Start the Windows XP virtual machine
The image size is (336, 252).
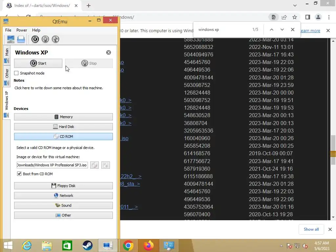click(x=38, y=63)
